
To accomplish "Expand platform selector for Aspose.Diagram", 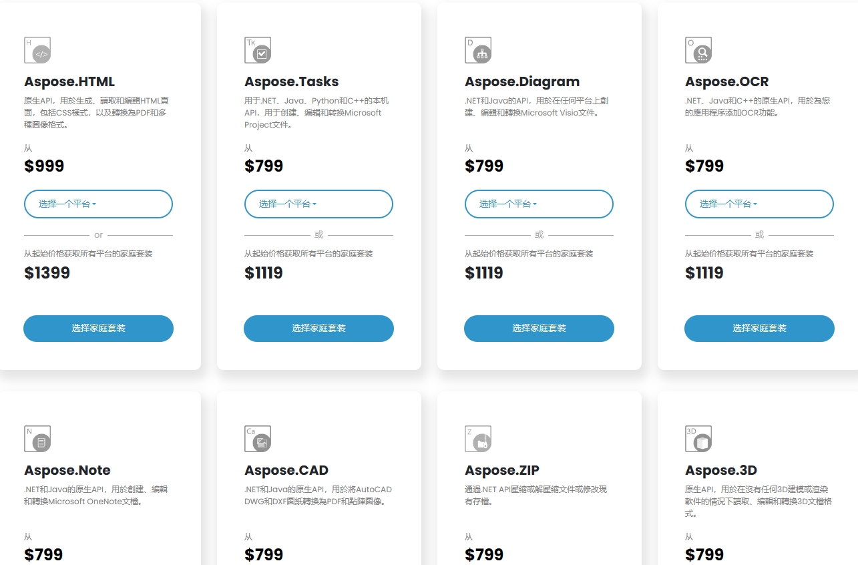I will coord(539,204).
